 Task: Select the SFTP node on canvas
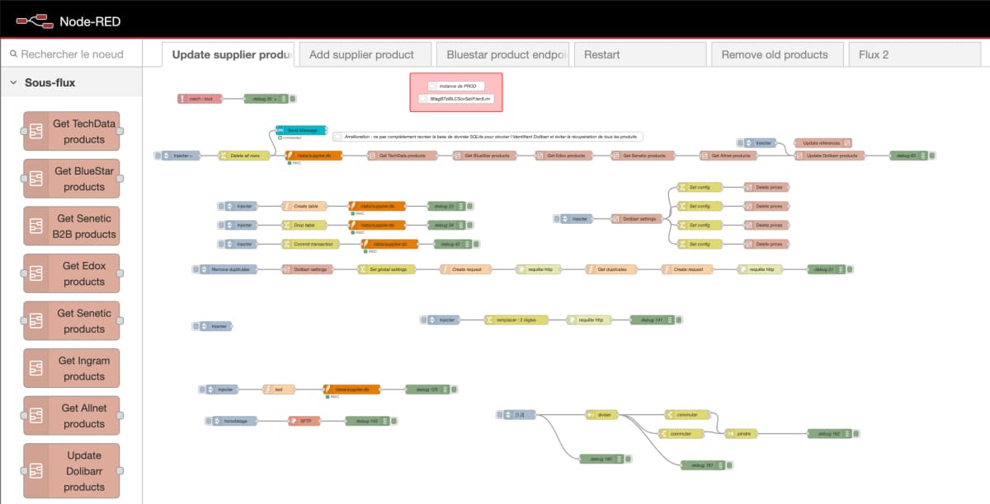point(304,421)
